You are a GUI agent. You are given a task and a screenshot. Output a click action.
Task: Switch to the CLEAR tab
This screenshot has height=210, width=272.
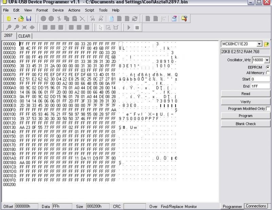click(x=24, y=36)
